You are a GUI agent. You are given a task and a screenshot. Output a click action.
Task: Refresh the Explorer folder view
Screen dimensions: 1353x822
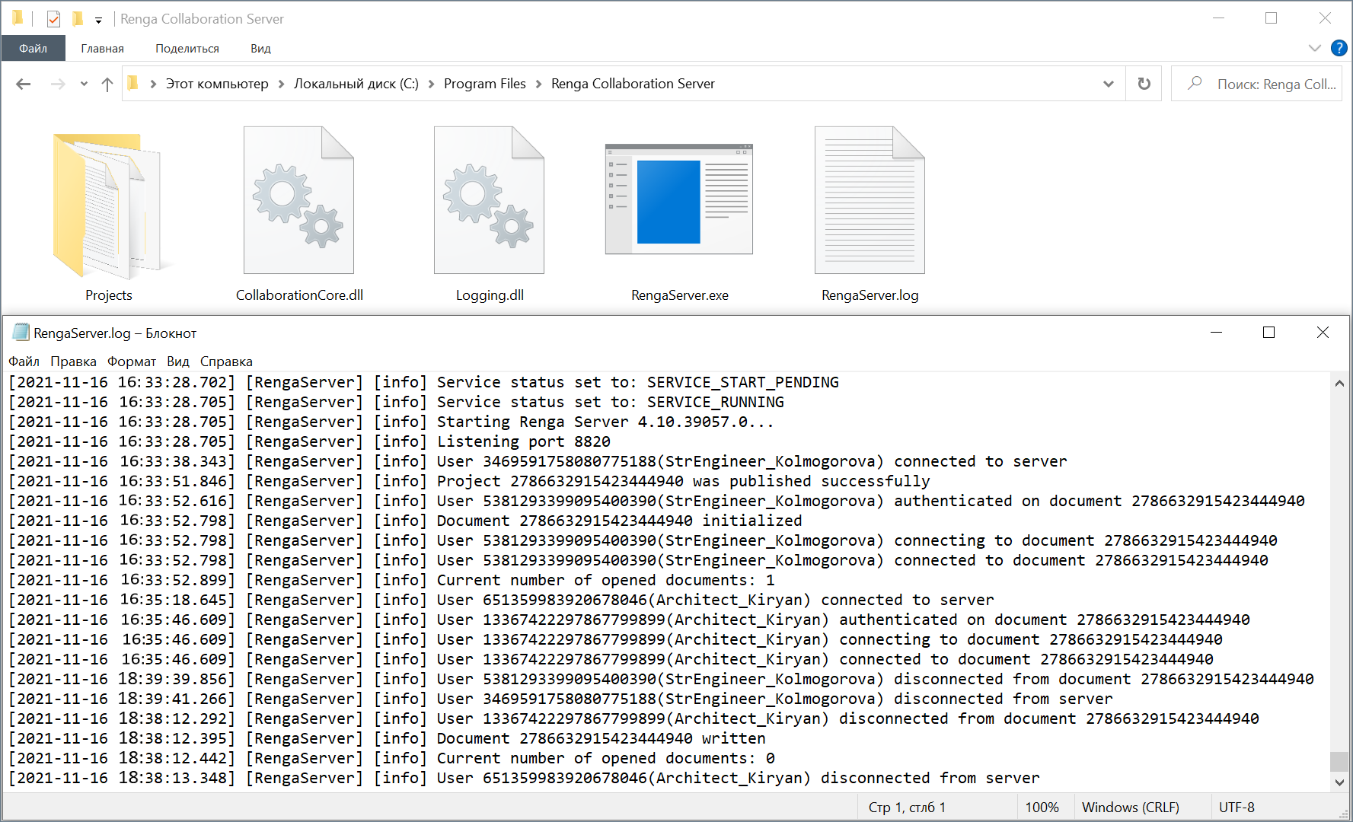click(1144, 84)
